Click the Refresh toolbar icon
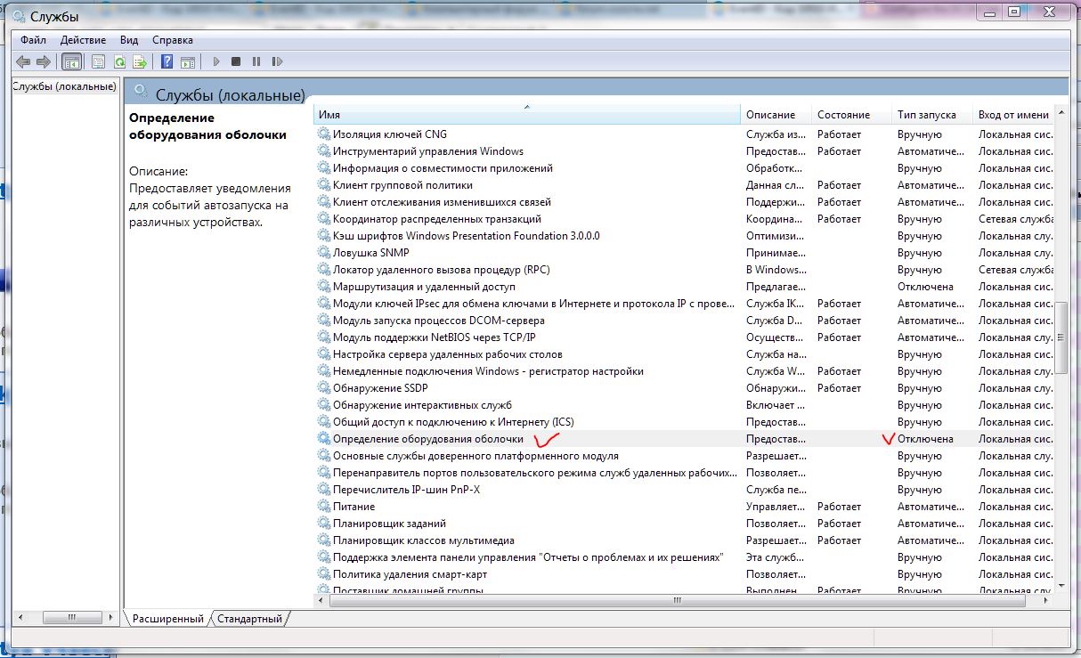This screenshot has height=658, width=1081. point(118,61)
